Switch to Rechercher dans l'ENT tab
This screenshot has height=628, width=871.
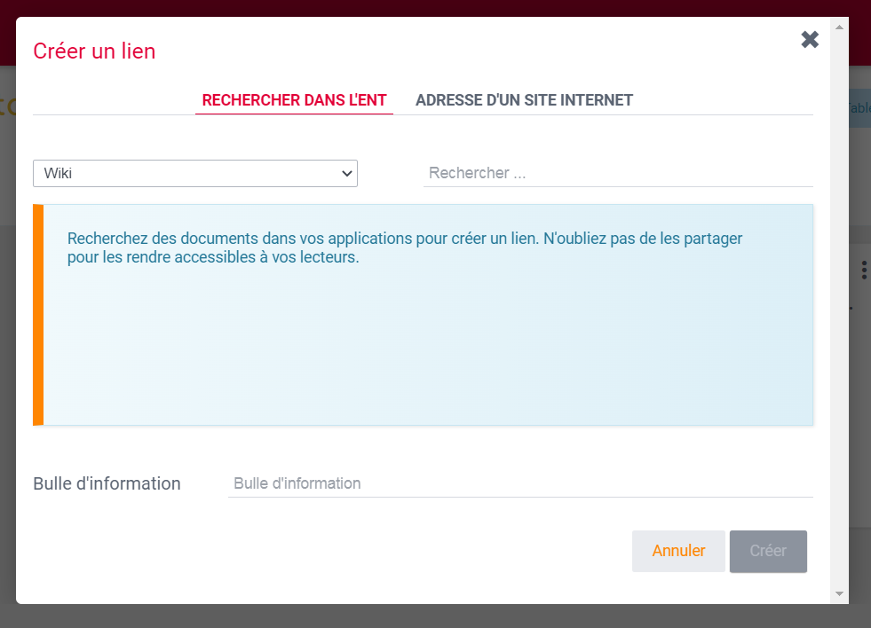[x=294, y=100]
